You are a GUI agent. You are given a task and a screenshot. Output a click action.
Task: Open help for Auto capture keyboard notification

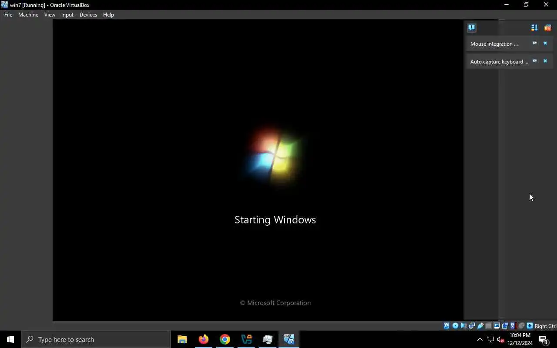(x=535, y=61)
